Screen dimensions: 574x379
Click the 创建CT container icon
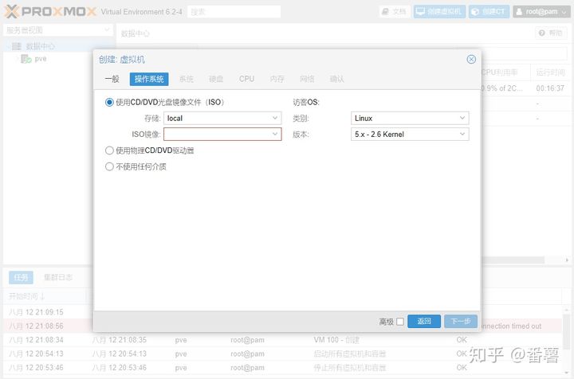coord(477,12)
